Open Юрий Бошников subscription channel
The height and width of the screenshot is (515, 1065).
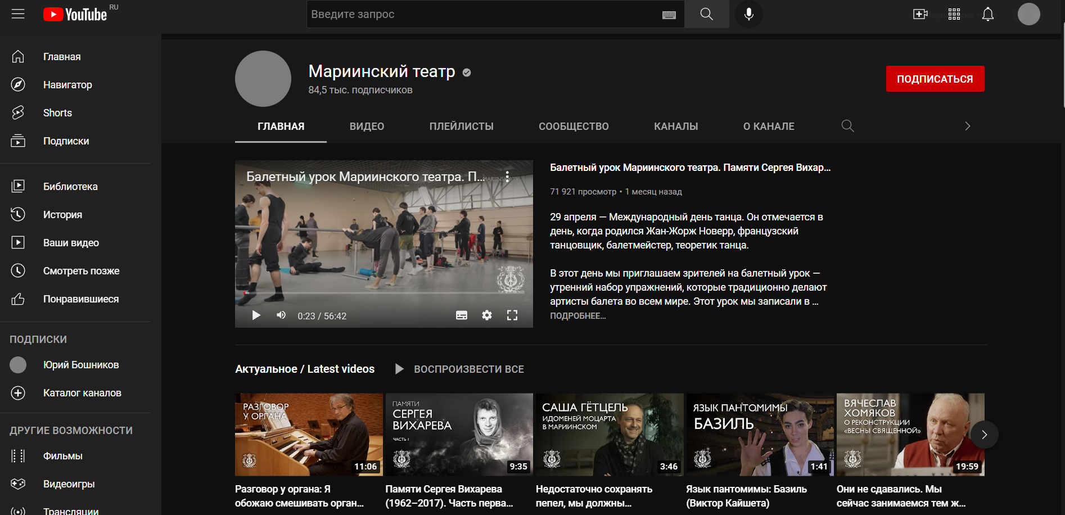[x=75, y=365]
